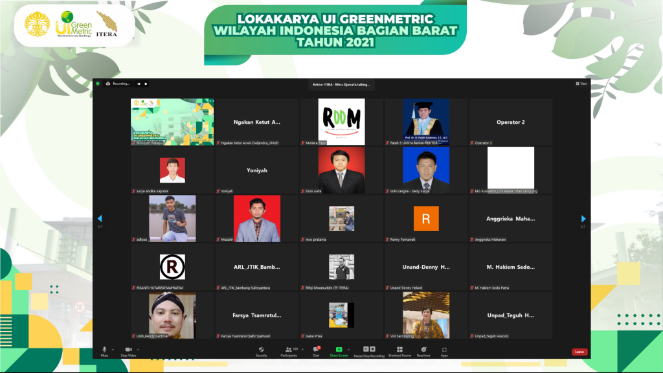Go to next gallery page arrow
Viewport: 663px width, 373px height.
pyautogui.click(x=583, y=219)
